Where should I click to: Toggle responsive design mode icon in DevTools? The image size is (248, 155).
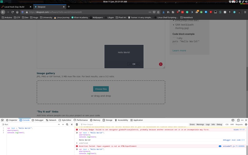pyautogui.click(x=238, y=120)
